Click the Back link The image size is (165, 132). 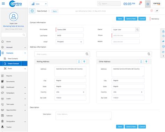[x=55, y=11]
